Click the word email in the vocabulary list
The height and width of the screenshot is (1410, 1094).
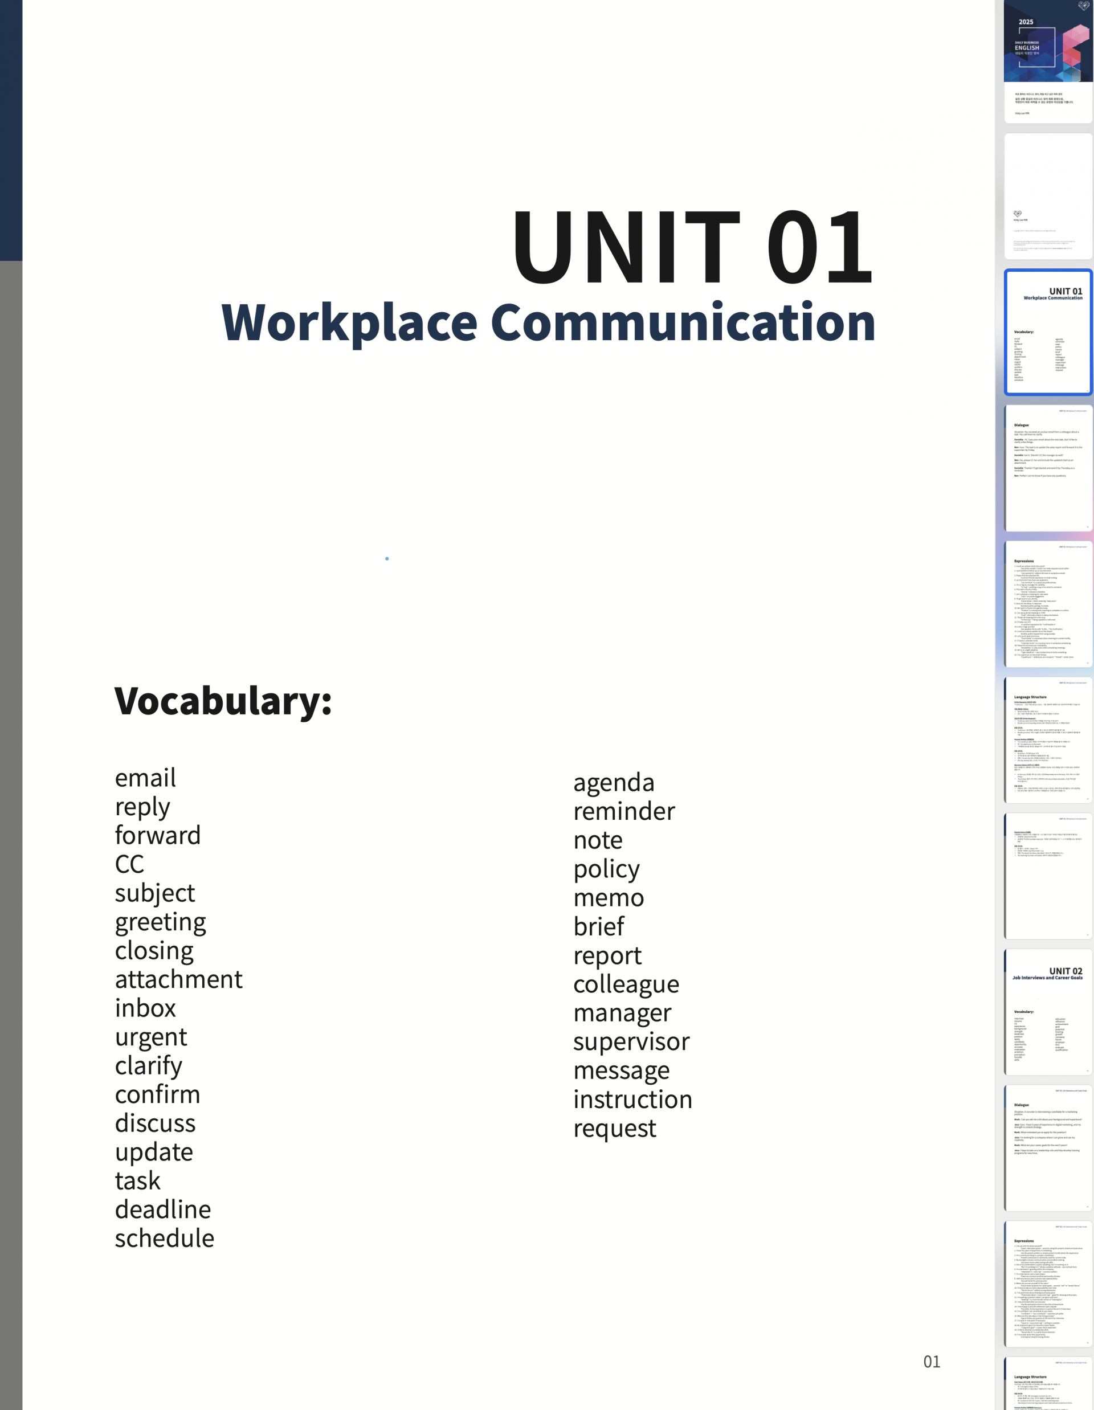(145, 778)
